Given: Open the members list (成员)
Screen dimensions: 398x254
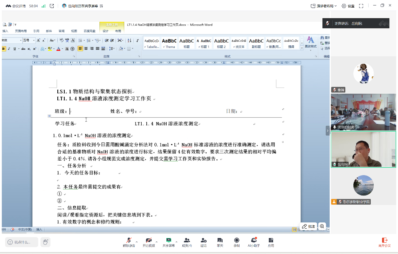Looking at the screenshot, I should (187, 242).
